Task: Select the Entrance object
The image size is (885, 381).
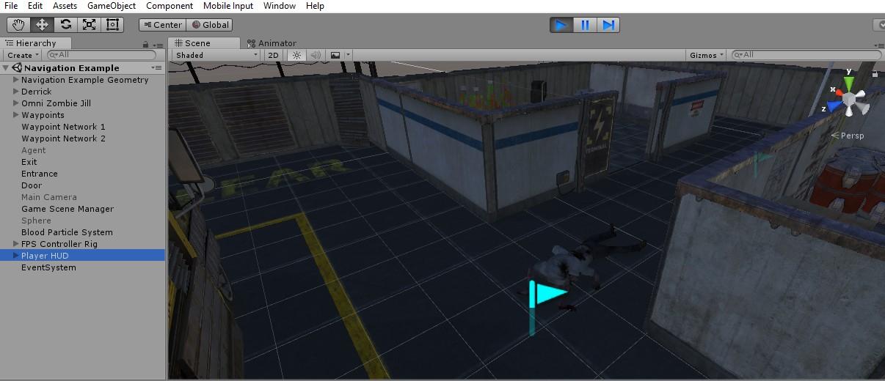Action: click(40, 174)
